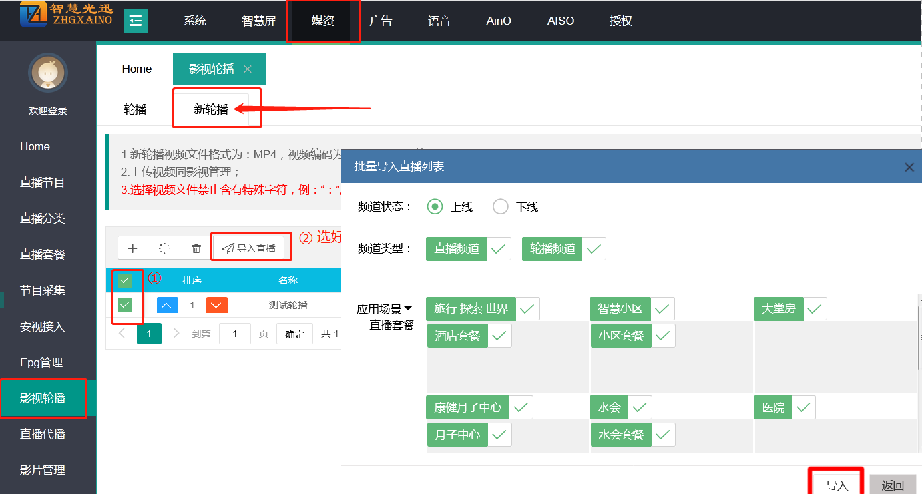Click the user avatar icon in sidebar

coord(47,72)
